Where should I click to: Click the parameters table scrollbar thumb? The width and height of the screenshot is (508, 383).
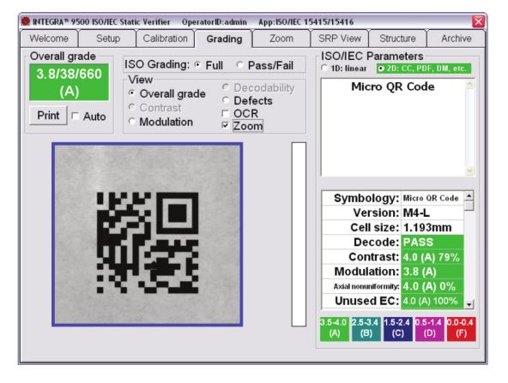tap(469, 206)
